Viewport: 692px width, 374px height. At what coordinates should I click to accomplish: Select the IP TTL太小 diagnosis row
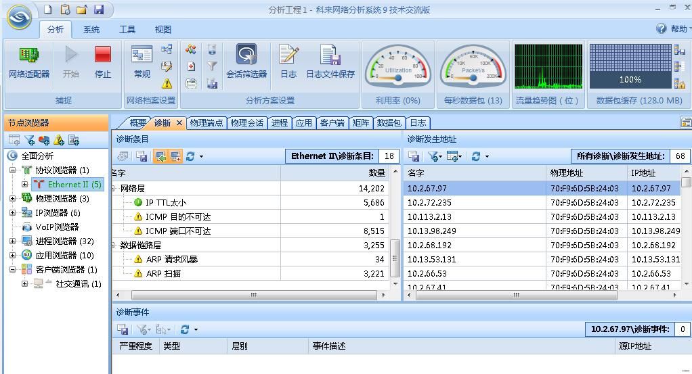pyautogui.click(x=251, y=202)
